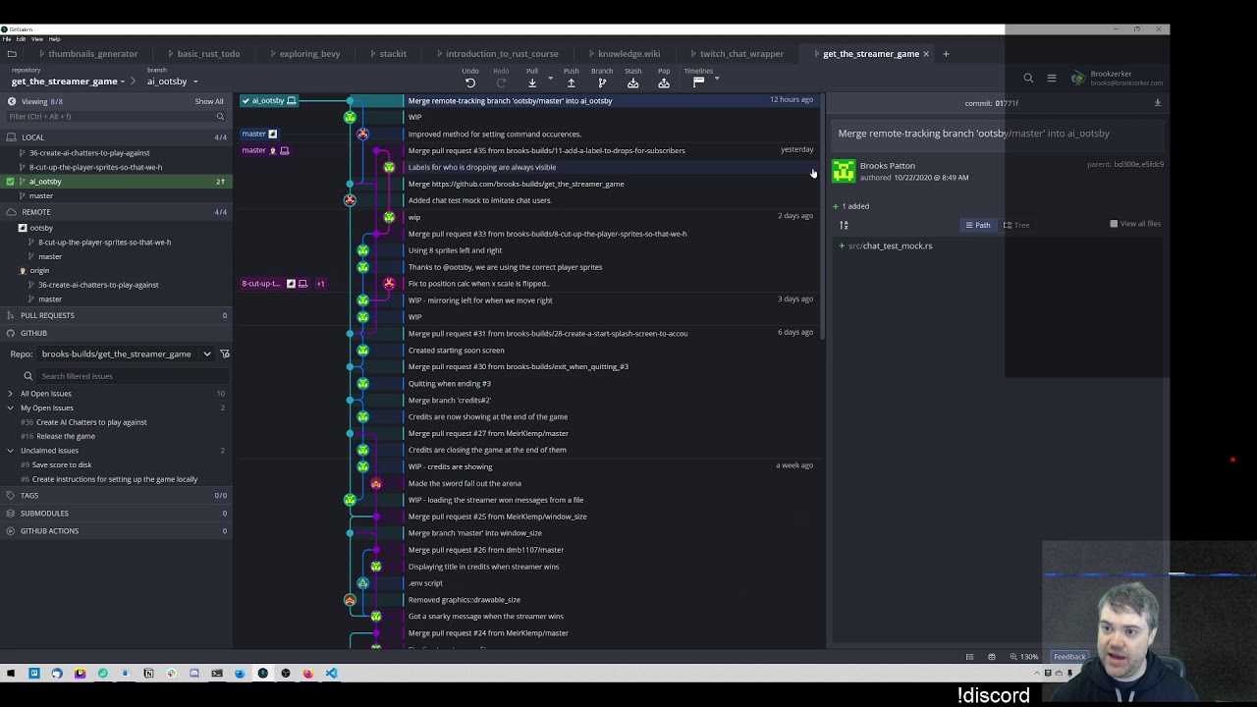Switch to introduction_to_rust_course tab

pos(502,54)
